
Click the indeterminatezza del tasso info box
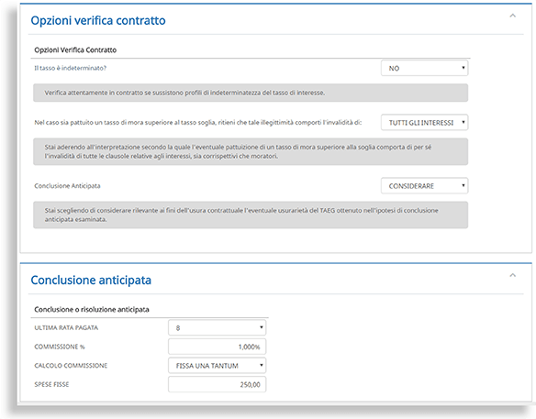(251, 93)
